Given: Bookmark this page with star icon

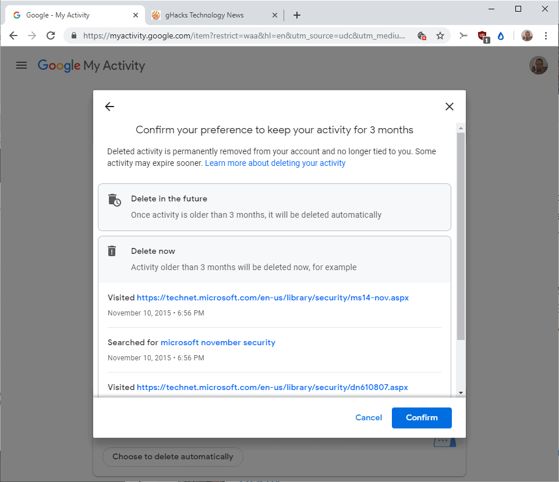Looking at the screenshot, I should click(x=440, y=36).
